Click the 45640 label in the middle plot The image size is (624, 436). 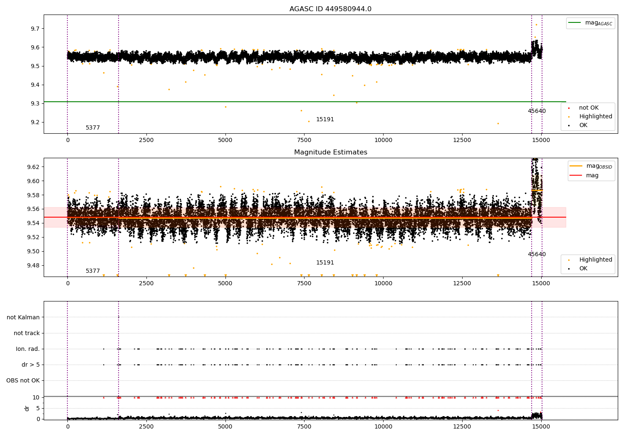[x=537, y=255]
